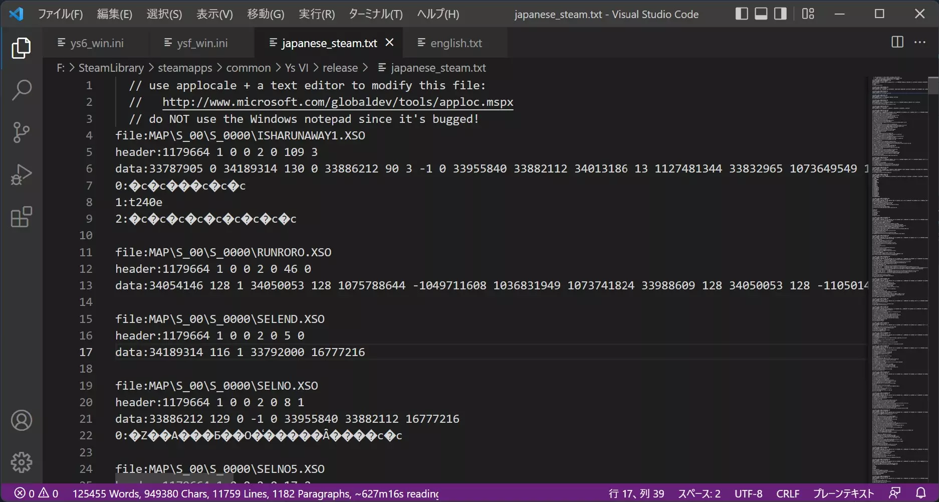The width and height of the screenshot is (939, 502).
Task: Open the ターミナル(T) menu
Action: [376, 14]
